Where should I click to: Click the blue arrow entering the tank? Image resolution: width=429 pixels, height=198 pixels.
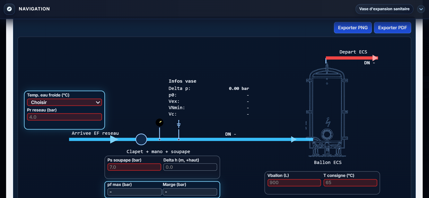[x=294, y=139]
